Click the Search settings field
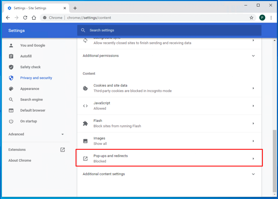 tap(169, 30)
